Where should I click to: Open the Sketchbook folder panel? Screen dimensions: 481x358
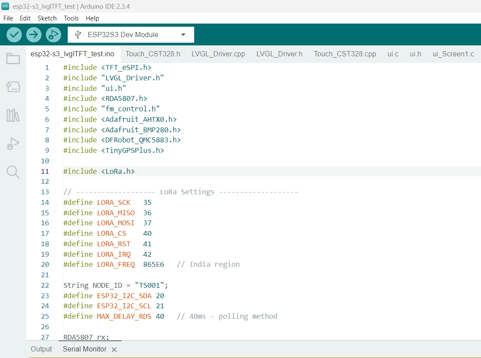pos(13,59)
